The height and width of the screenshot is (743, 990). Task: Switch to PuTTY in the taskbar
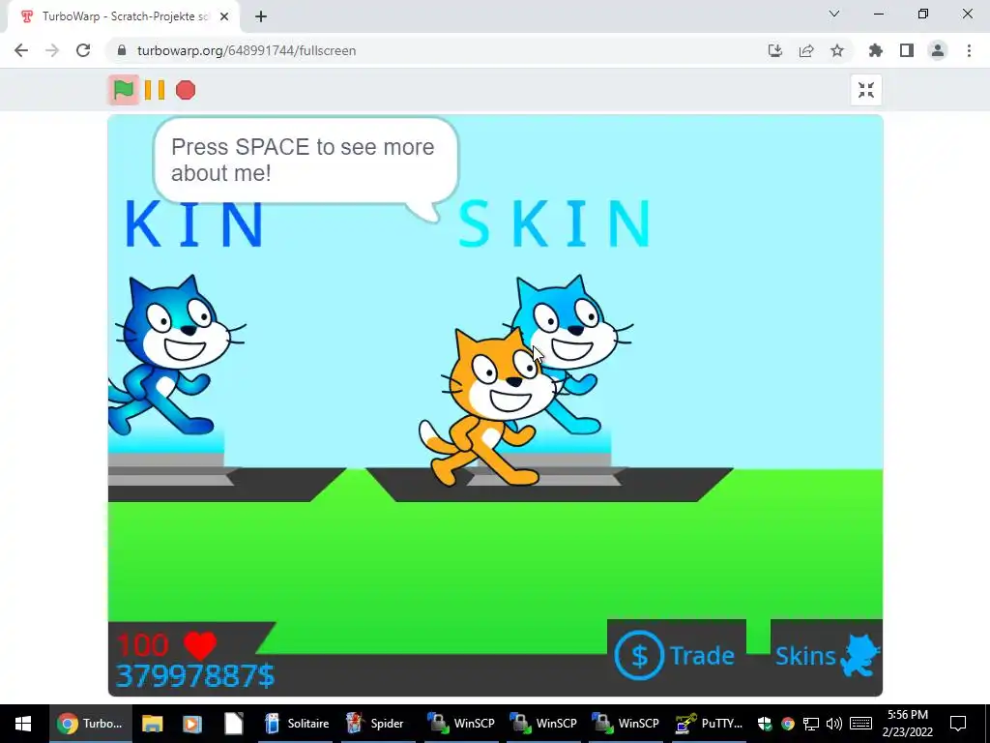(x=708, y=724)
